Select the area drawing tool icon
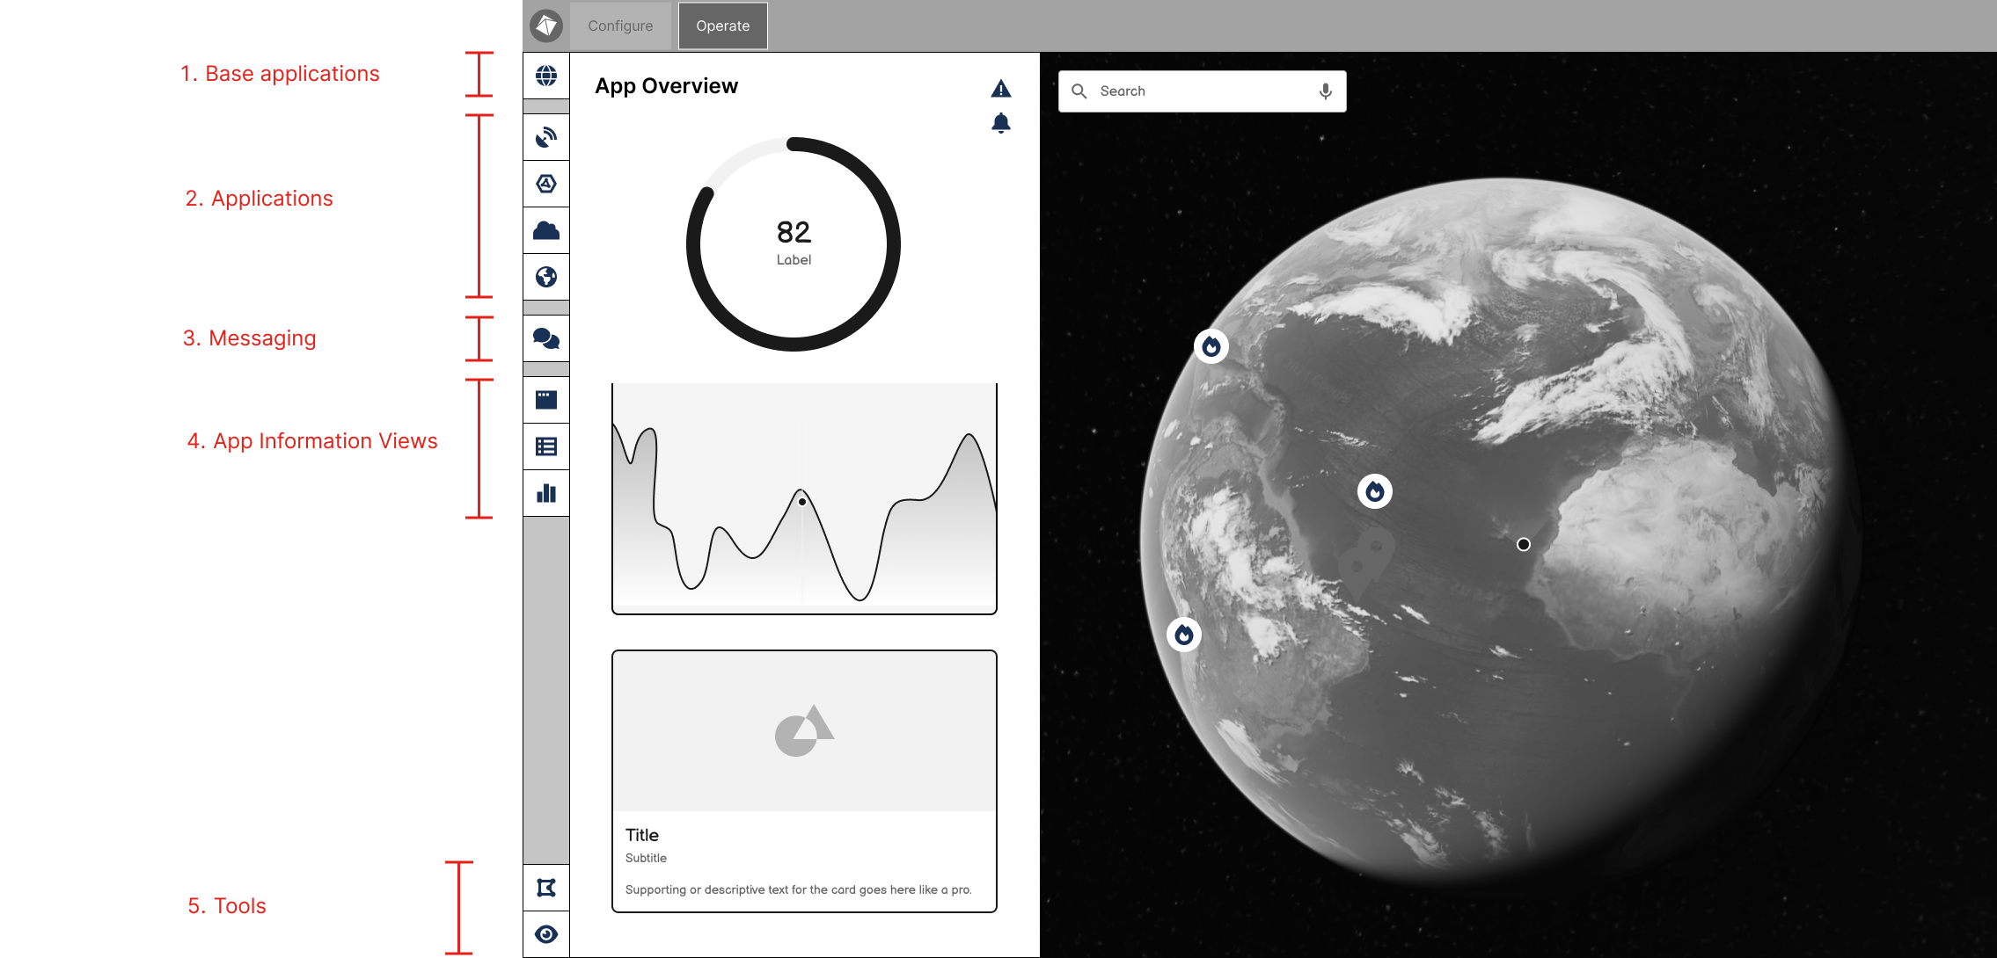 [546, 888]
